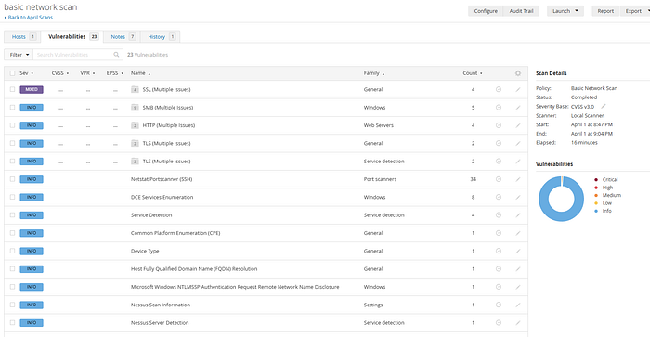Sort by the CVSS column

tap(60, 73)
